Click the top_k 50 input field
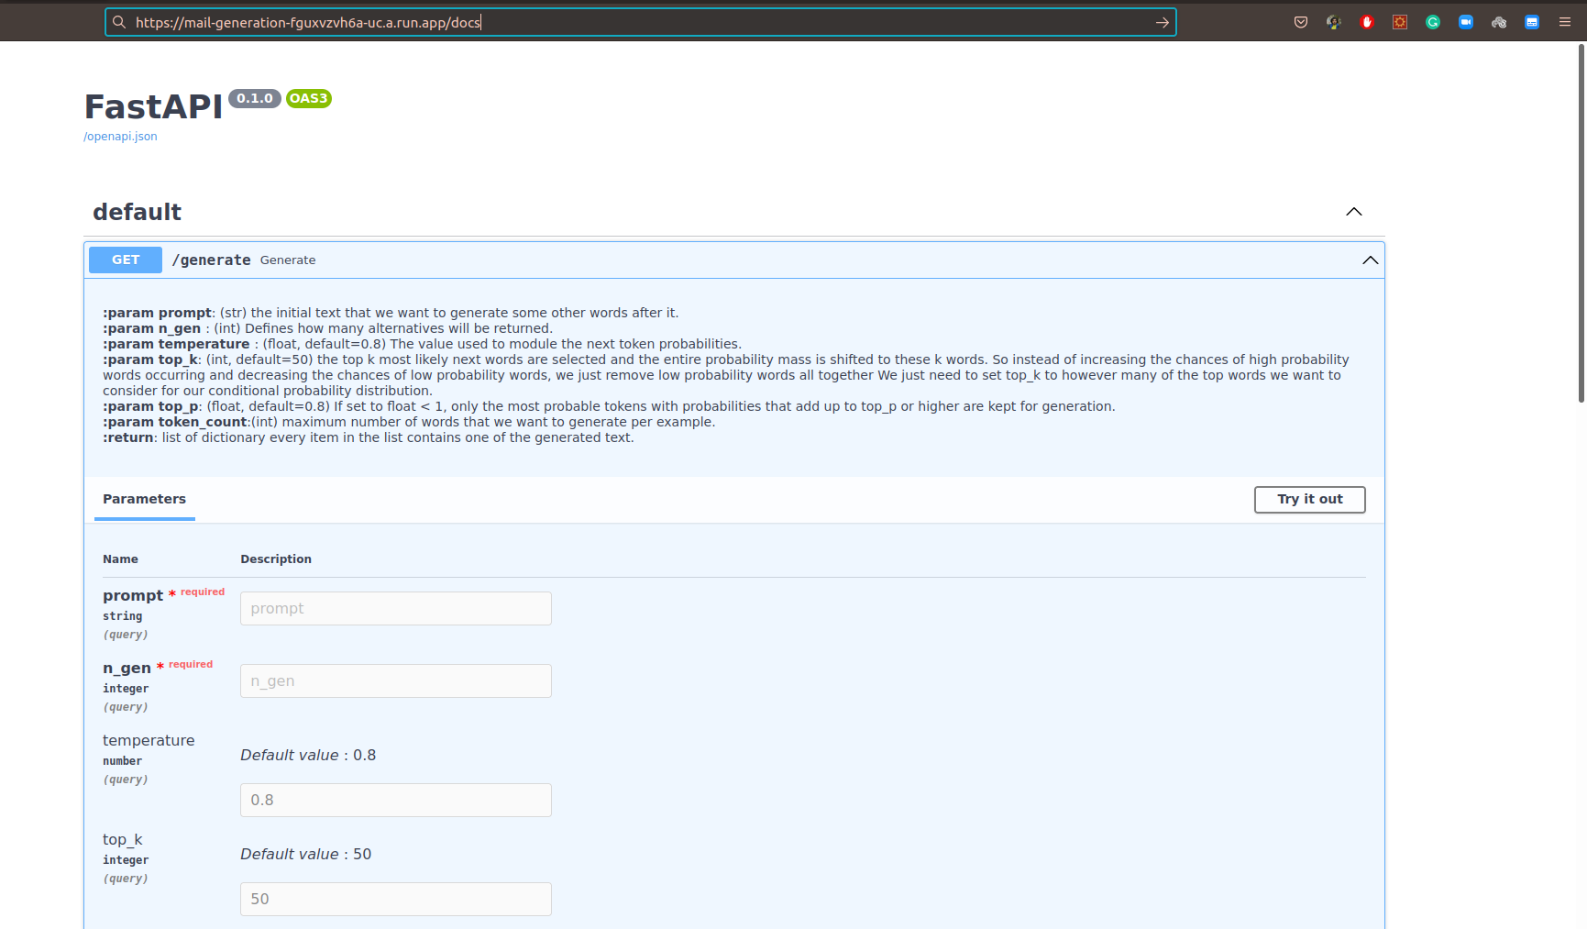 pyautogui.click(x=395, y=900)
